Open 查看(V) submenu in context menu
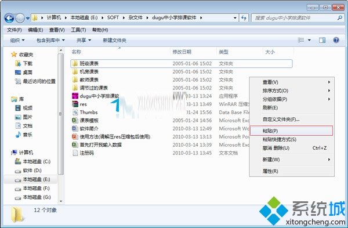The height and width of the screenshot is (228, 348). [x=292, y=82]
